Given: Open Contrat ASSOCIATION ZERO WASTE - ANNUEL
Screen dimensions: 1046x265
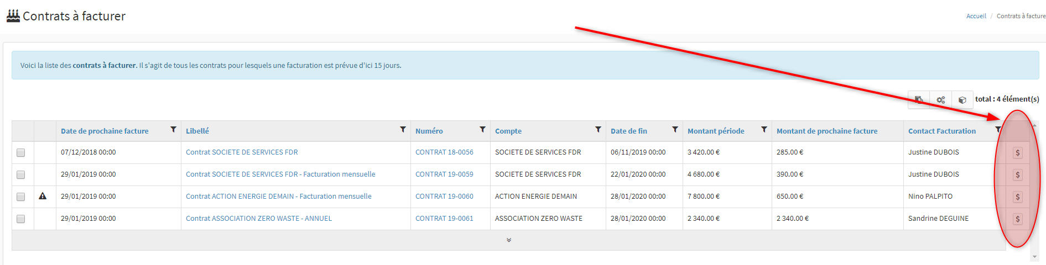Looking at the screenshot, I should (259, 219).
